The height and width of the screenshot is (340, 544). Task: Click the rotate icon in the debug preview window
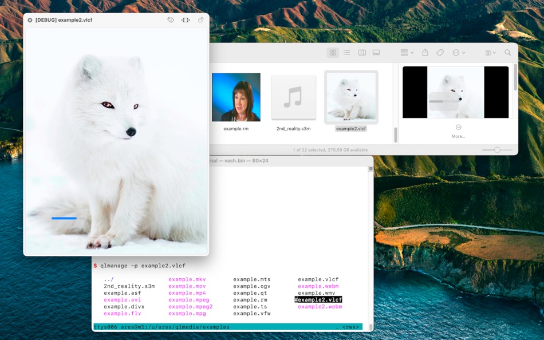pos(170,19)
